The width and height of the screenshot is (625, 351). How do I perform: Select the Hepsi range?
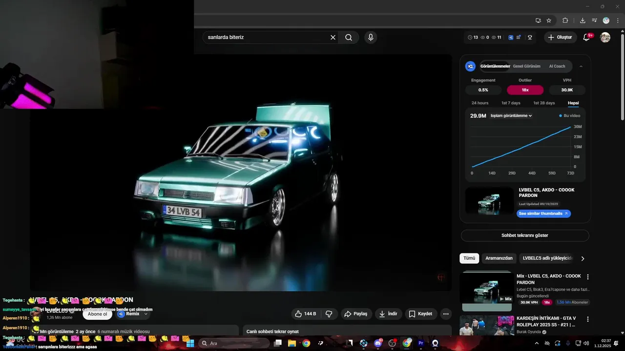[573, 103]
